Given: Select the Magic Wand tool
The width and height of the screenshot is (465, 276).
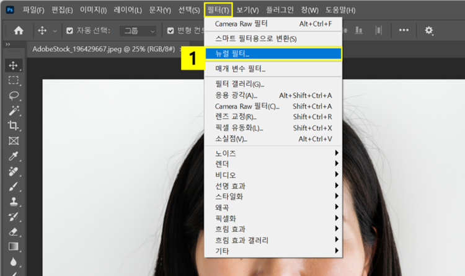Looking at the screenshot, I should click(x=14, y=110).
